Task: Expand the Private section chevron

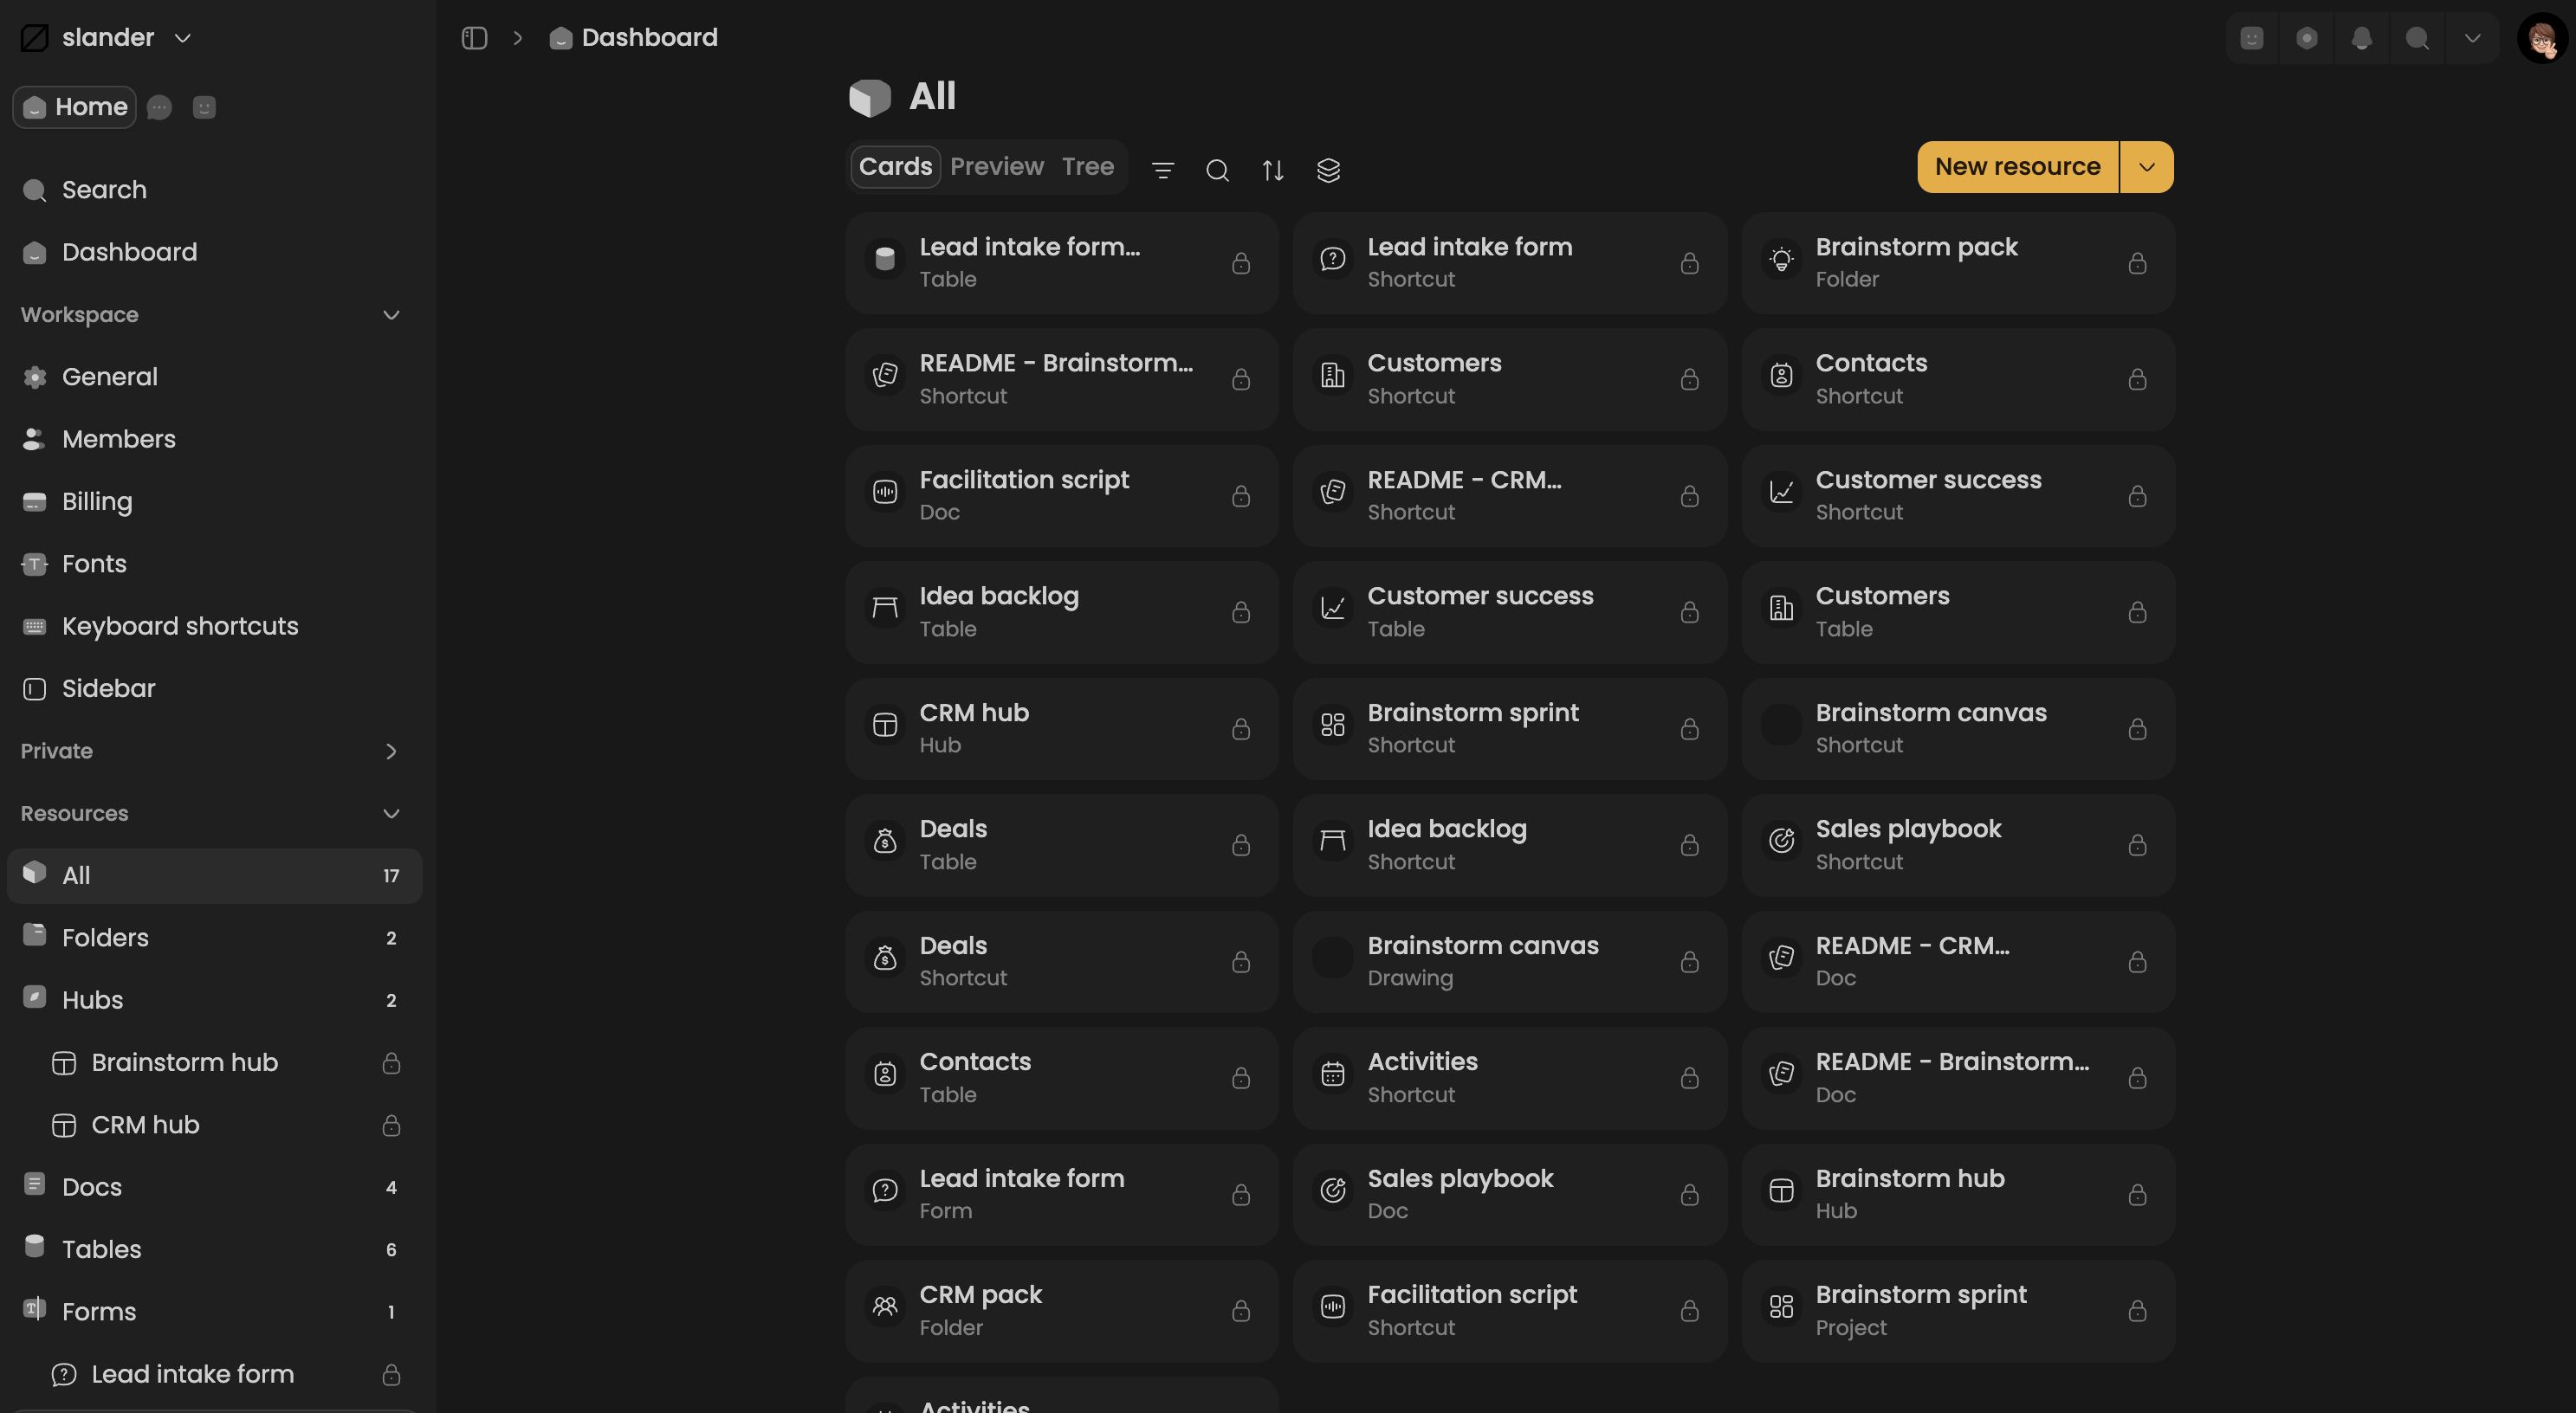Action: (391, 752)
